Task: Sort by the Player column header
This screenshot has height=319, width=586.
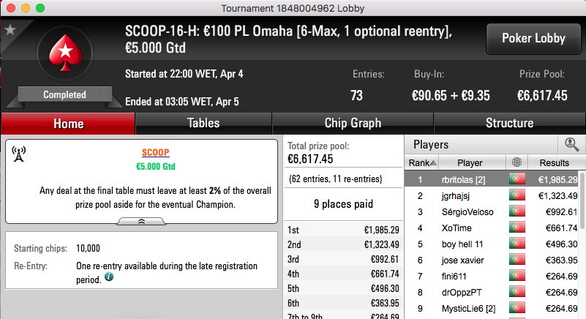Action: tap(470, 162)
